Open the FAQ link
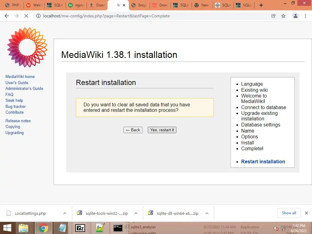312x234 pixels. [x=9, y=94]
